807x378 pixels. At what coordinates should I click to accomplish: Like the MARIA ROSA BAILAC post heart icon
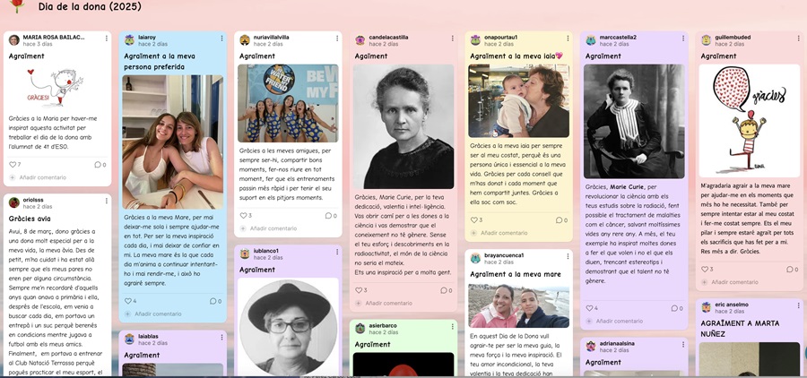click(x=13, y=165)
